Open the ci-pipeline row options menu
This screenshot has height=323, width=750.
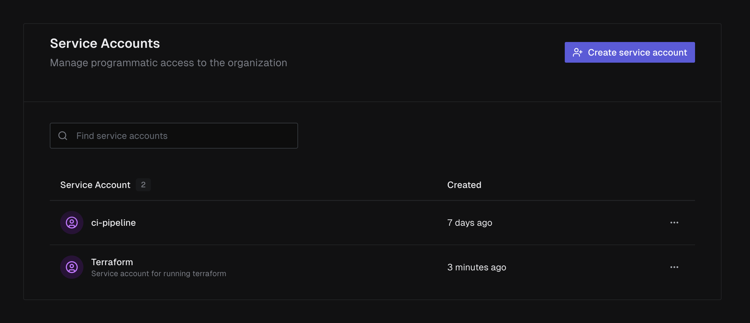(x=674, y=223)
